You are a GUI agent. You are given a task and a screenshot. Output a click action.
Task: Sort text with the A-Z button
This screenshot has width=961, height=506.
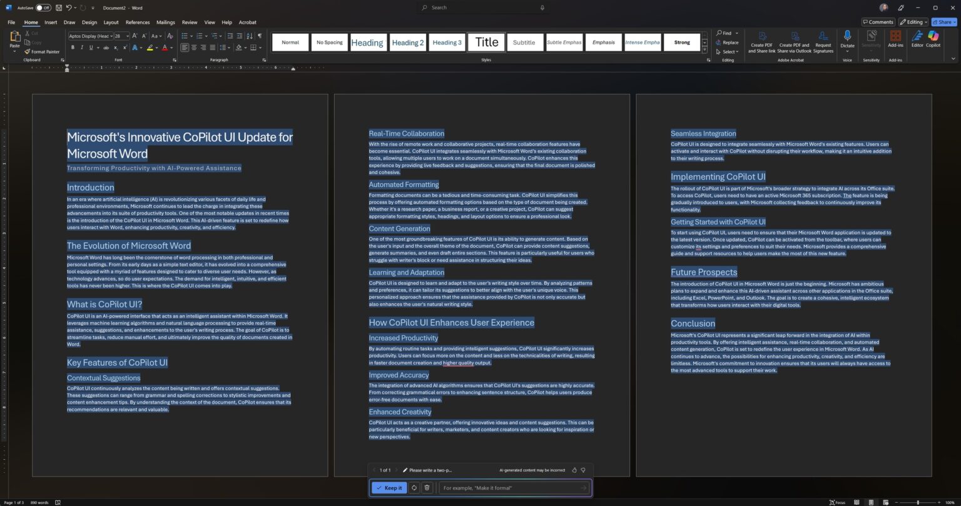(x=248, y=36)
